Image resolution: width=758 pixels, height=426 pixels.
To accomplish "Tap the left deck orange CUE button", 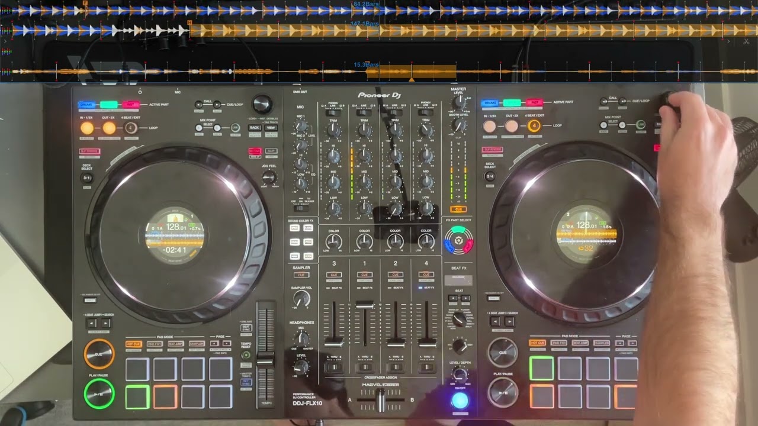I will tap(99, 354).
